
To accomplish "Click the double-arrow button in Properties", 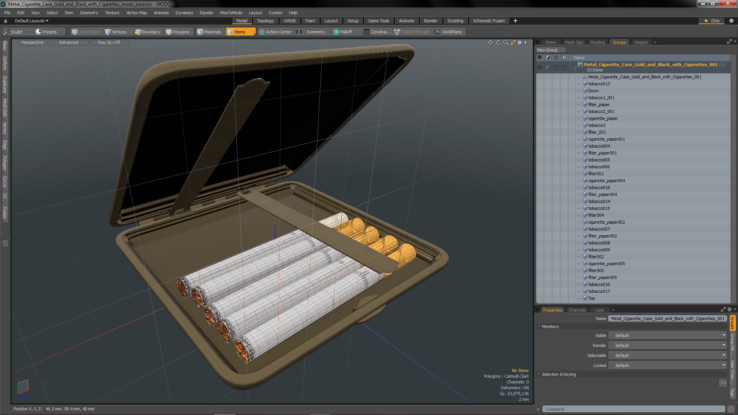I will [x=723, y=383].
